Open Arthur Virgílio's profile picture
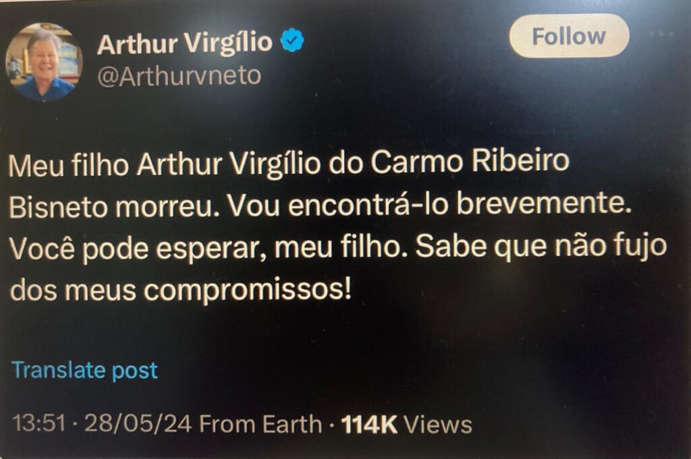Viewport: 691px width, 459px height. click(44, 62)
